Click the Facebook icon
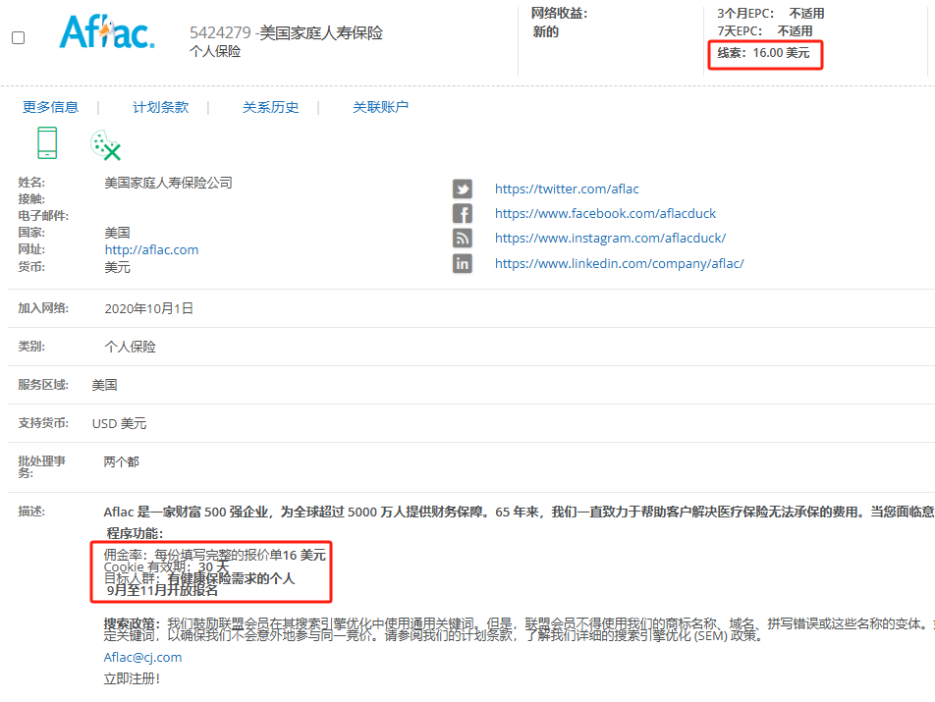 pyautogui.click(x=463, y=213)
